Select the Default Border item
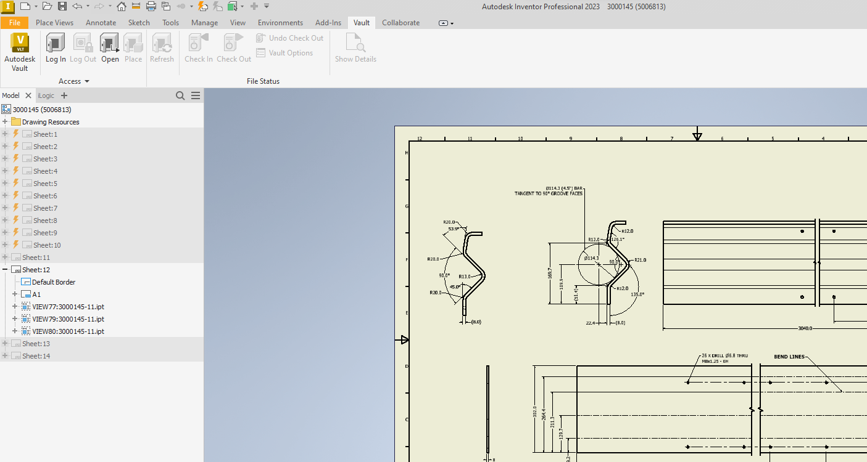Viewport: 867px width, 462px height. click(x=54, y=282)
